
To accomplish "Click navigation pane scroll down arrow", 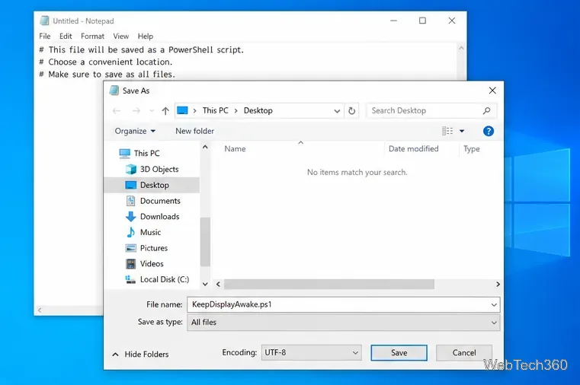I will pyautogui.click(x=205, y=284).
